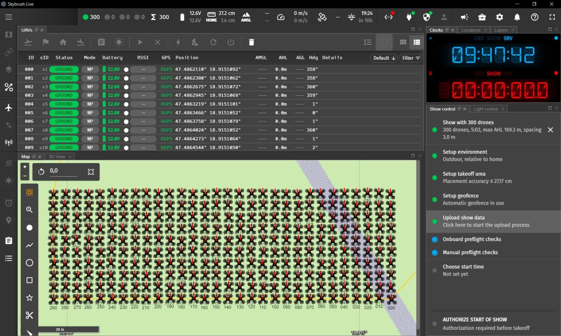
Task: Click the trash icon to remove UAVs
Action: [x=252, y=42]
